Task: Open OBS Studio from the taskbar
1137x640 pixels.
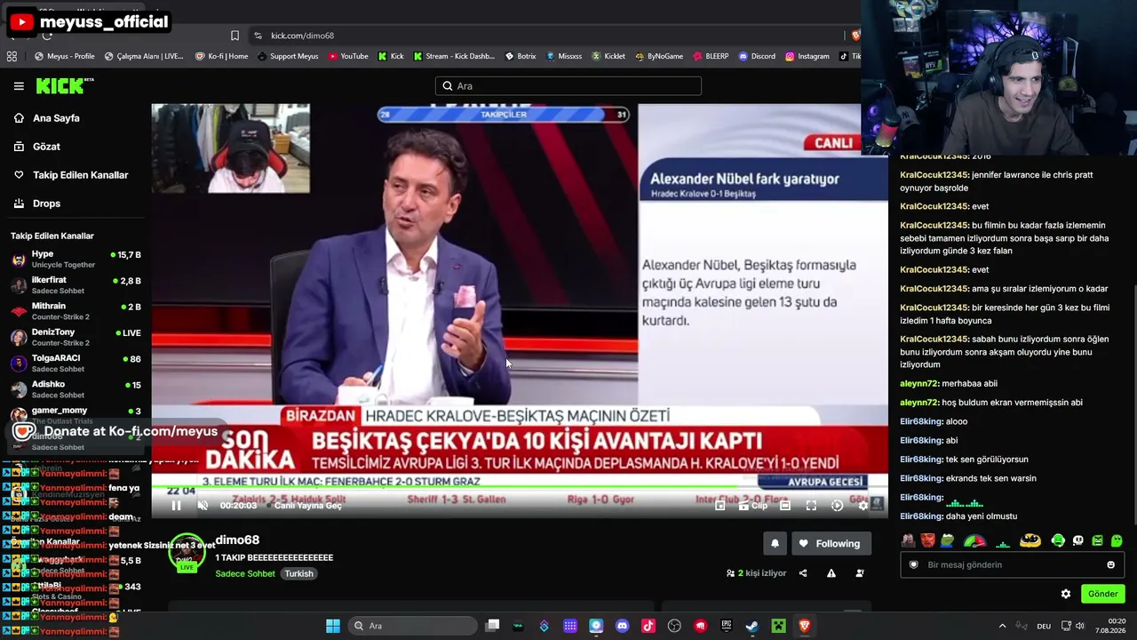Action: coord(674,626)
